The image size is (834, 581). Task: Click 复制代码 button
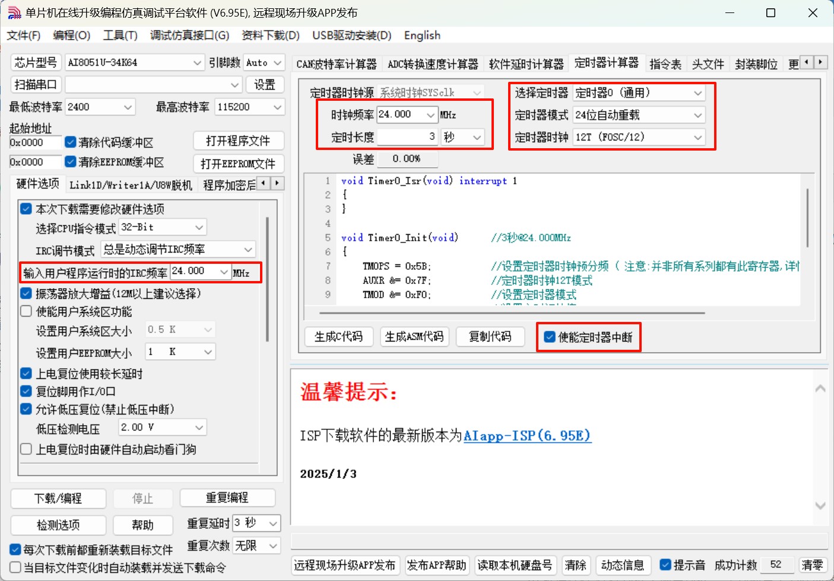(490, 337)
